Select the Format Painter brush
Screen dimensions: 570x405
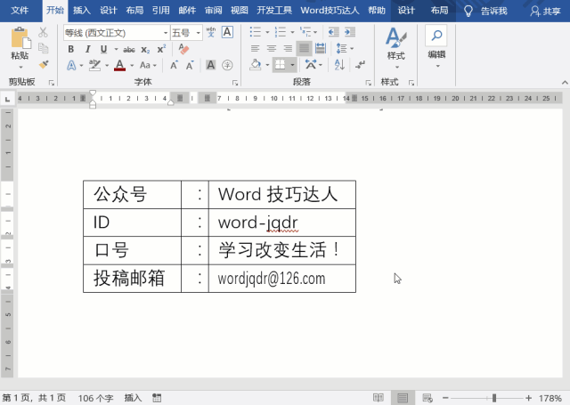pos(44,65)
